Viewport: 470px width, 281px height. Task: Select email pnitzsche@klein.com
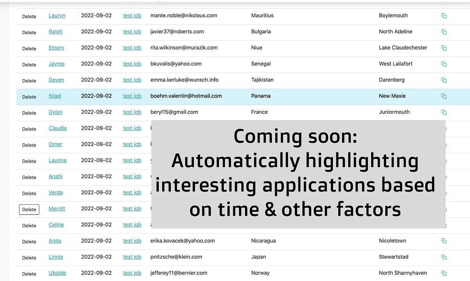(x=176, y=257)
